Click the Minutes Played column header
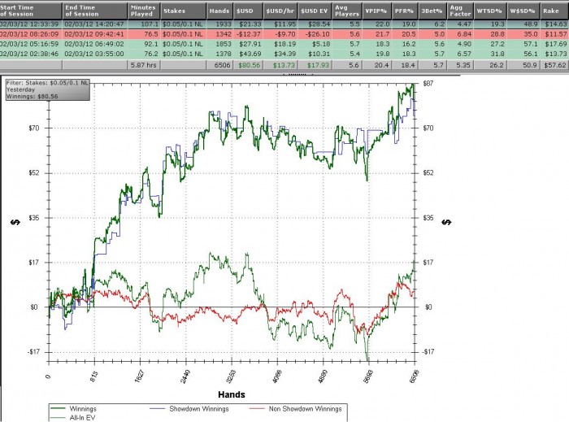The height and width of the screenshot is (422, 569). click(x=144, y=11)
